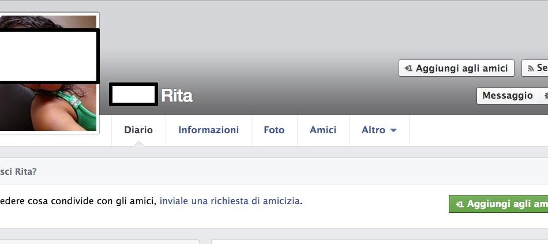Click the green Aggiungi agli amici button
This screenshot has width=548, height=244.
pyautogui.click(x=498, y=204)
